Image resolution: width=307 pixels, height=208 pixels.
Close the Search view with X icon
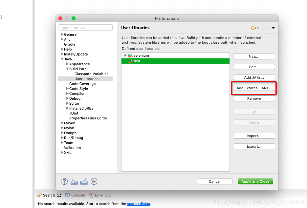pos(59,195)
